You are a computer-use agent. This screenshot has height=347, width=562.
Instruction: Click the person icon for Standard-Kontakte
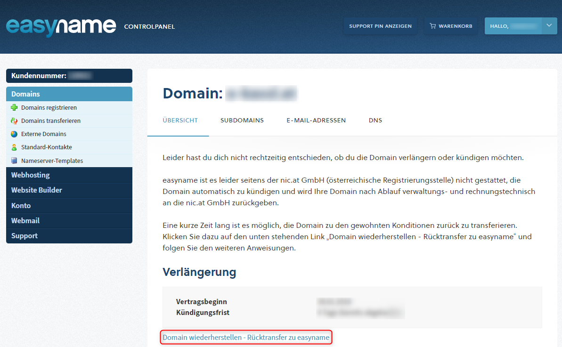click(x=14, y=147)
